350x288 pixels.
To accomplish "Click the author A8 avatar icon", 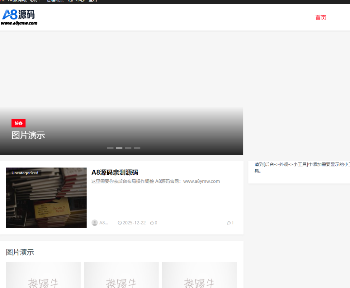I will [x=95, y=222].
